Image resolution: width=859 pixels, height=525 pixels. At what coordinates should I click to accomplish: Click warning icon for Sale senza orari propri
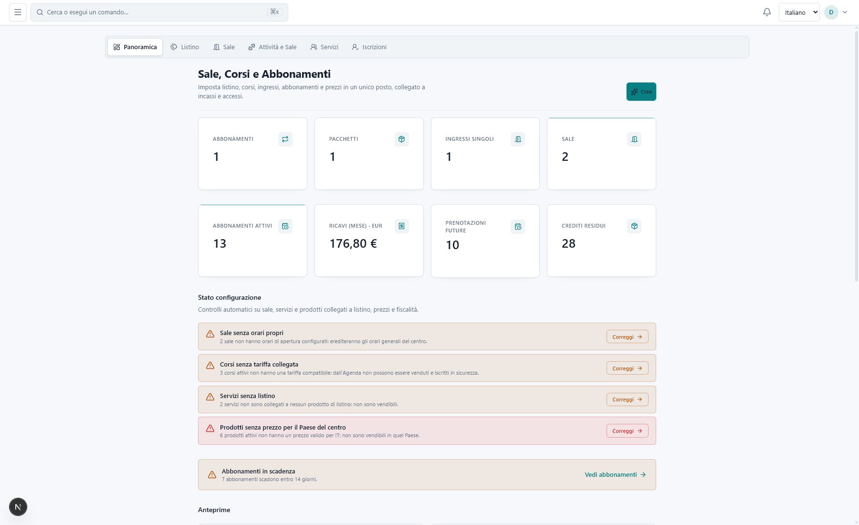click(210, 334)
